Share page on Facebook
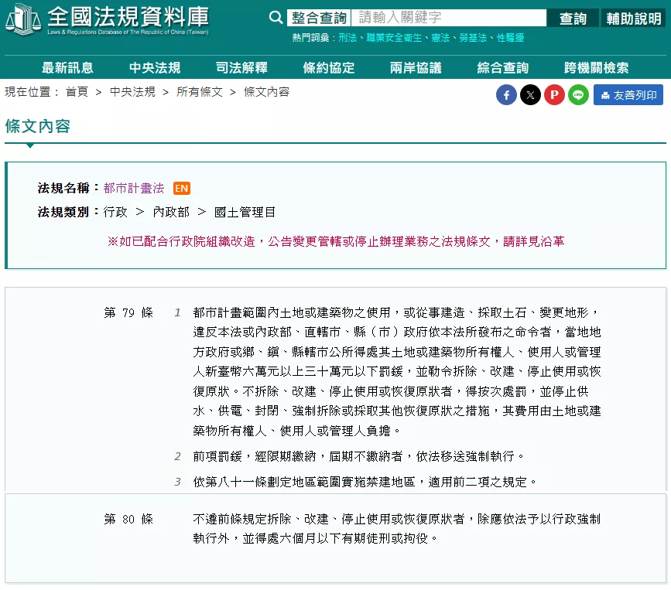The image size is (671, 590). coord(506,95)
